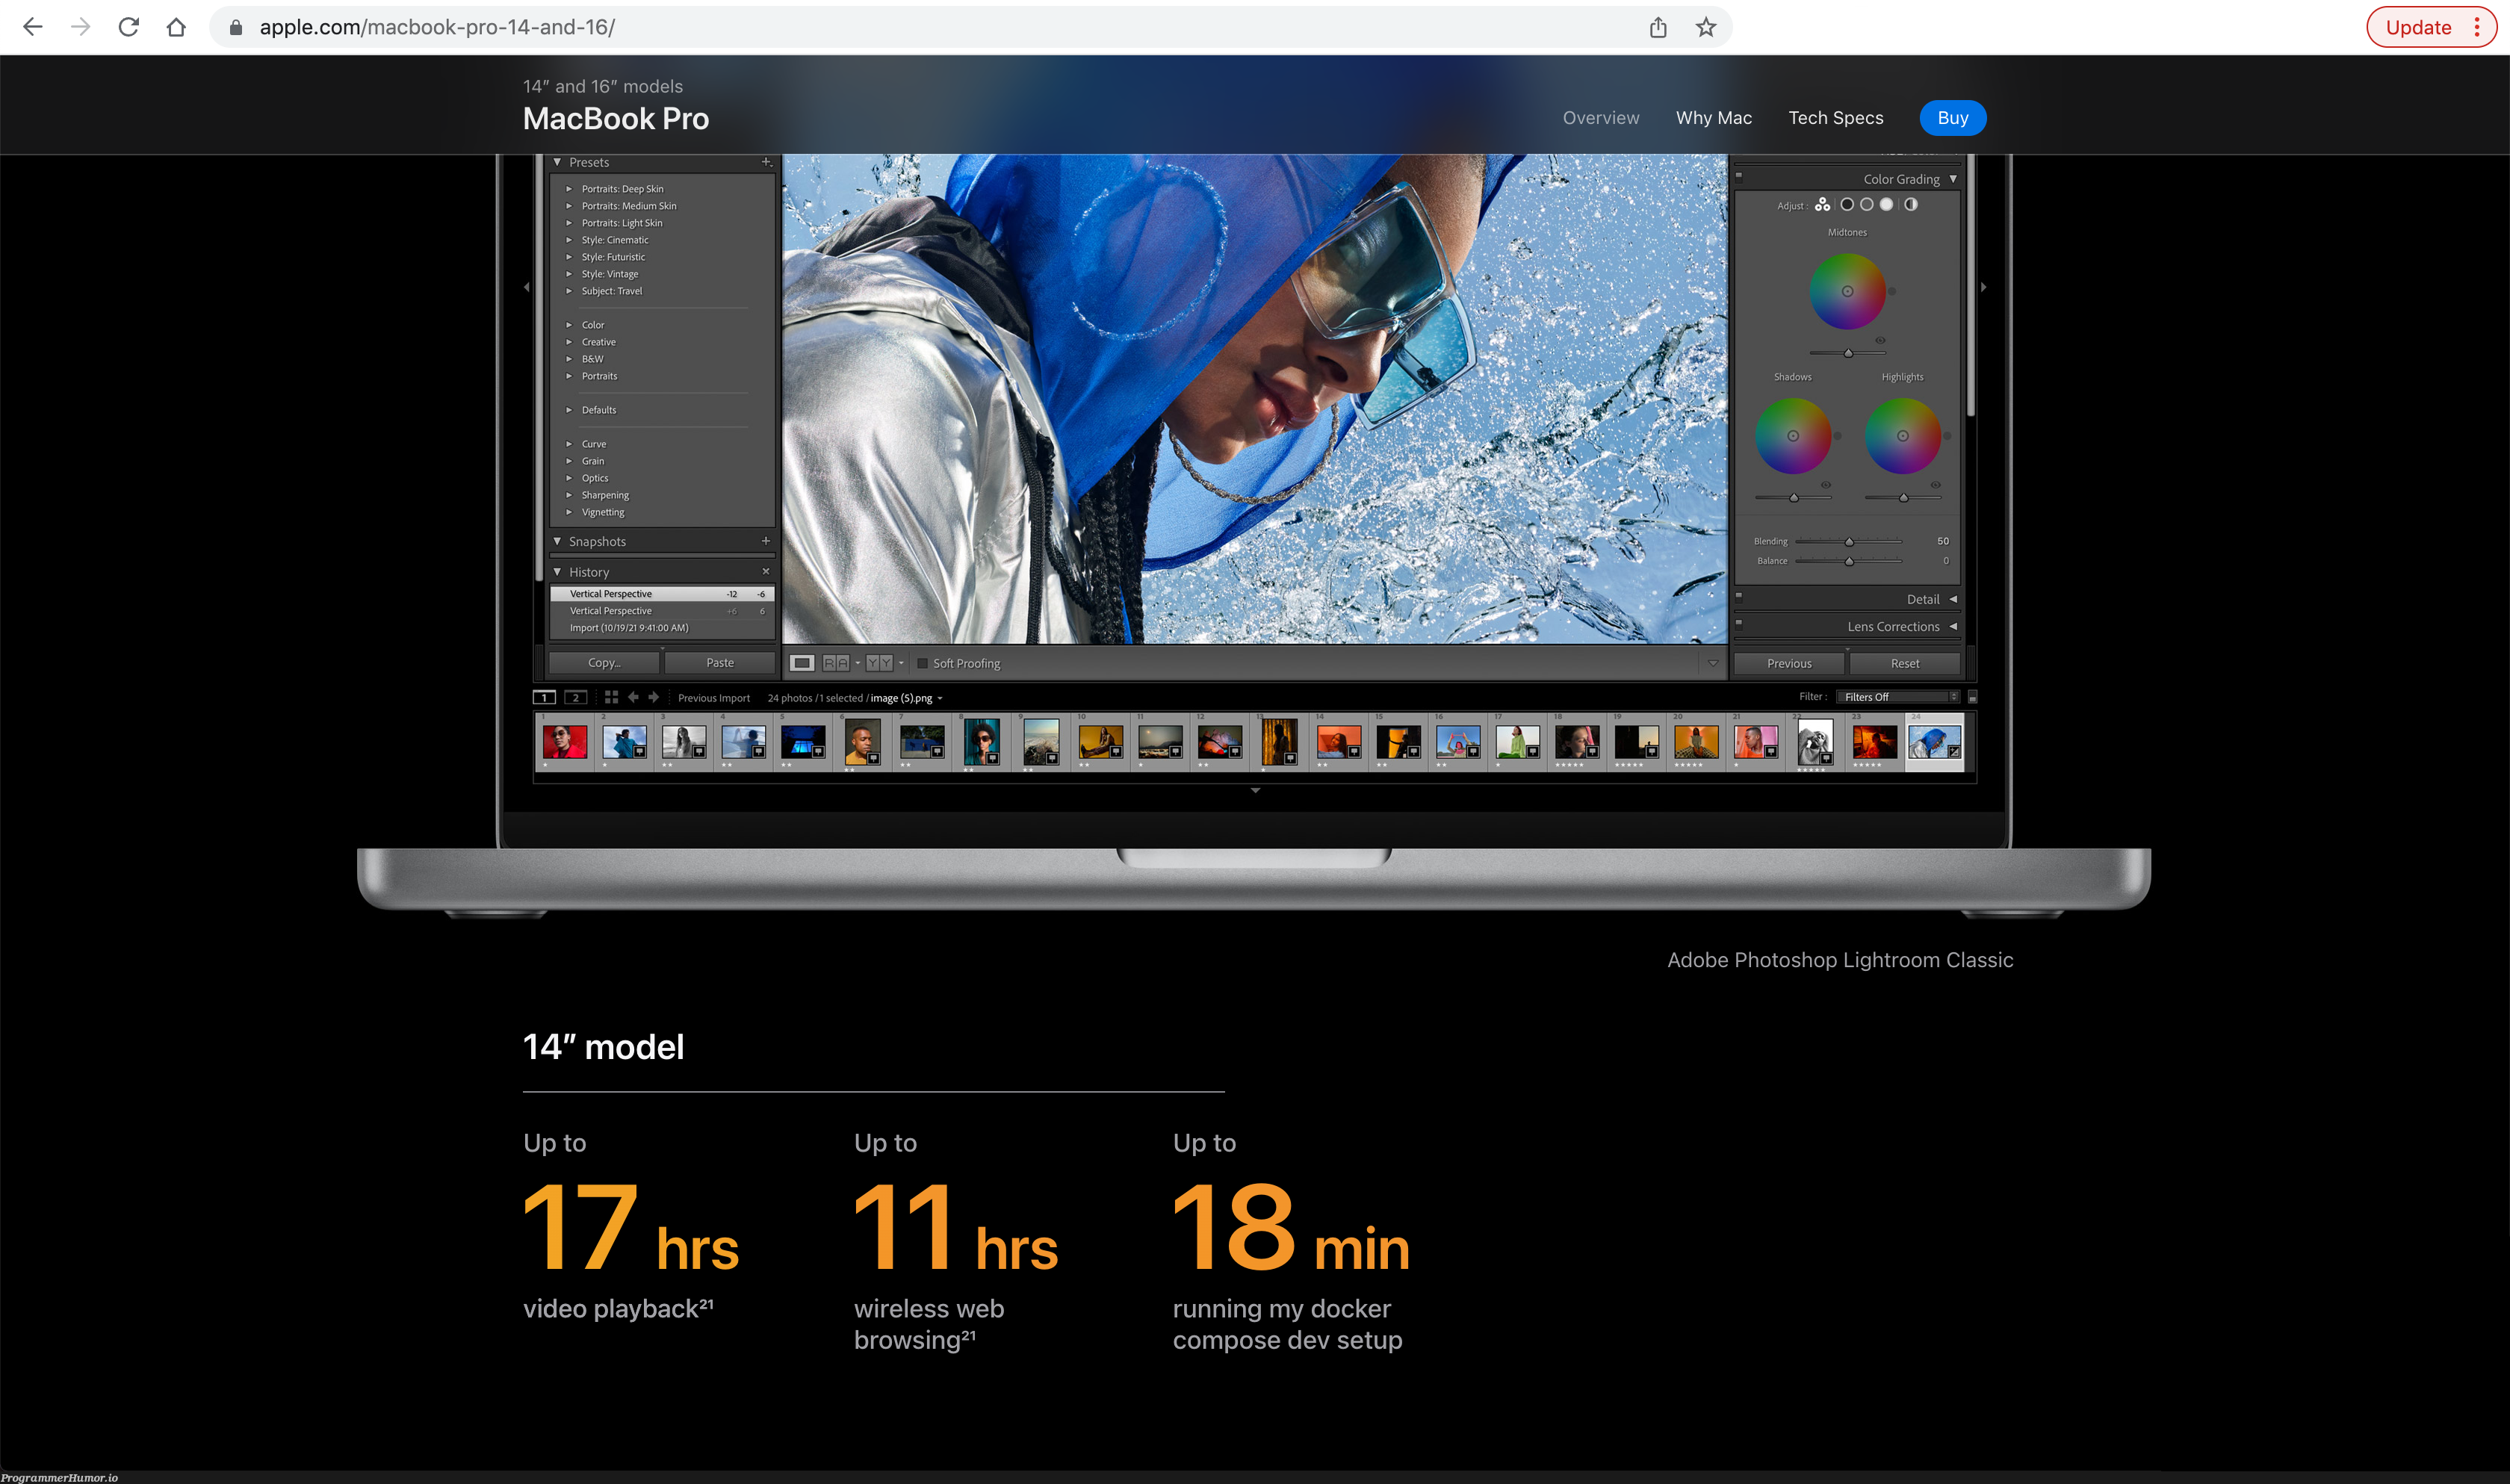The width and height of the screenshot is (2510, 1484).
Task: Click the Midtones color wheel
Action: (x=1847, y=291)
